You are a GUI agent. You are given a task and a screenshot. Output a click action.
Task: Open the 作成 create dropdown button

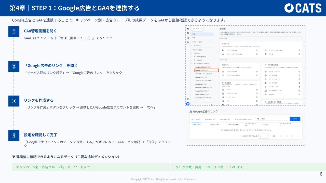197,29
